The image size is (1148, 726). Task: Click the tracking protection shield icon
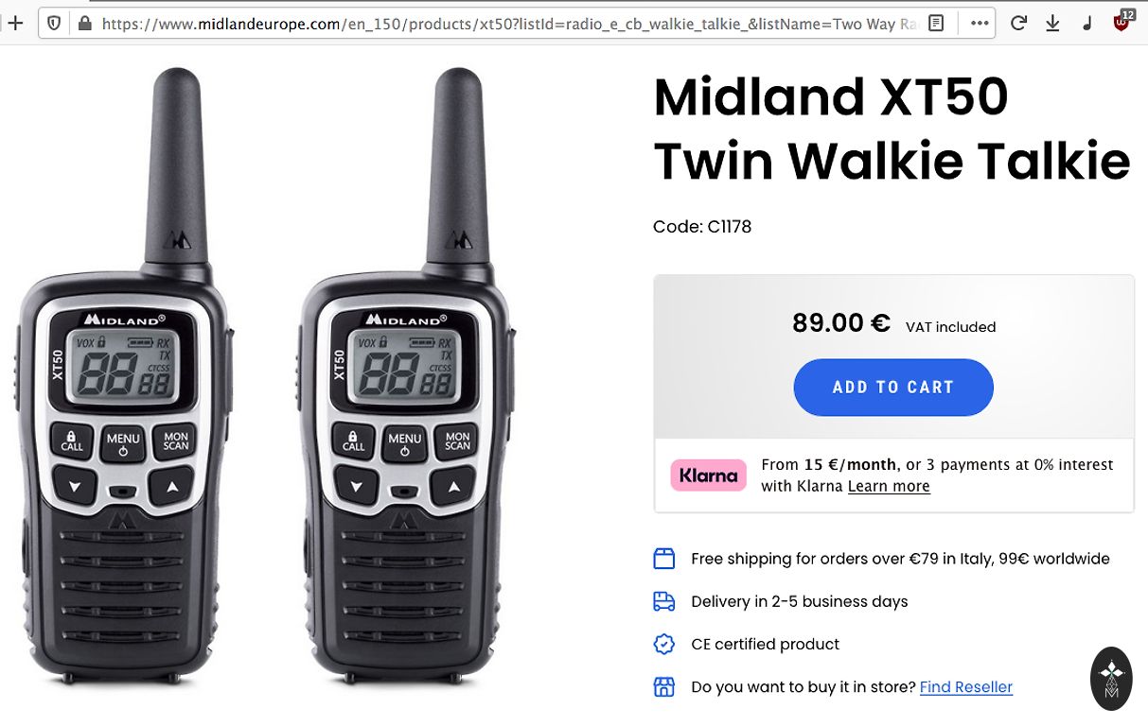coord(54,24)
